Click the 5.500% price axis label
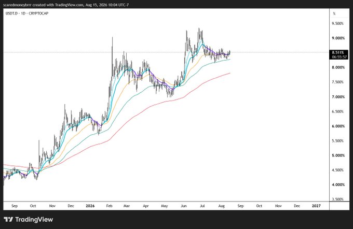Viewport: 353px width, 229px height. (338, 141)
